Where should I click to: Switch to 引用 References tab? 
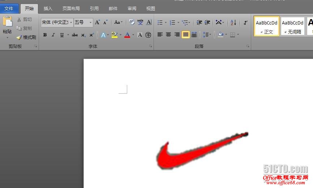coord(94,9)
